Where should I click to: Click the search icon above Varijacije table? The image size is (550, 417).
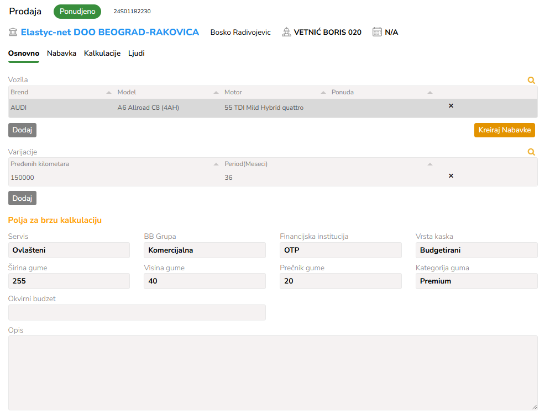[531, 152]
